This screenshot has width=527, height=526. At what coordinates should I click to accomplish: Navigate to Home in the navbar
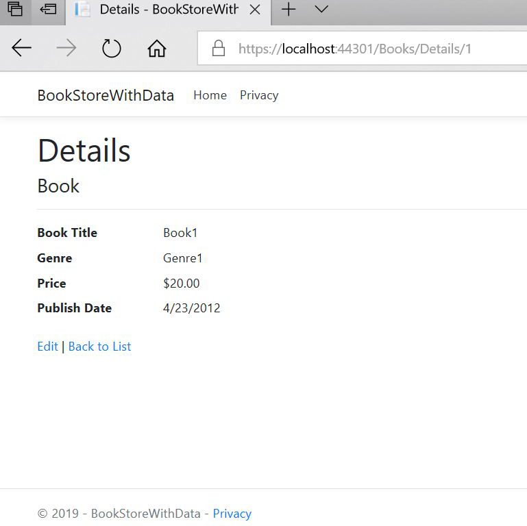point(210,95)
